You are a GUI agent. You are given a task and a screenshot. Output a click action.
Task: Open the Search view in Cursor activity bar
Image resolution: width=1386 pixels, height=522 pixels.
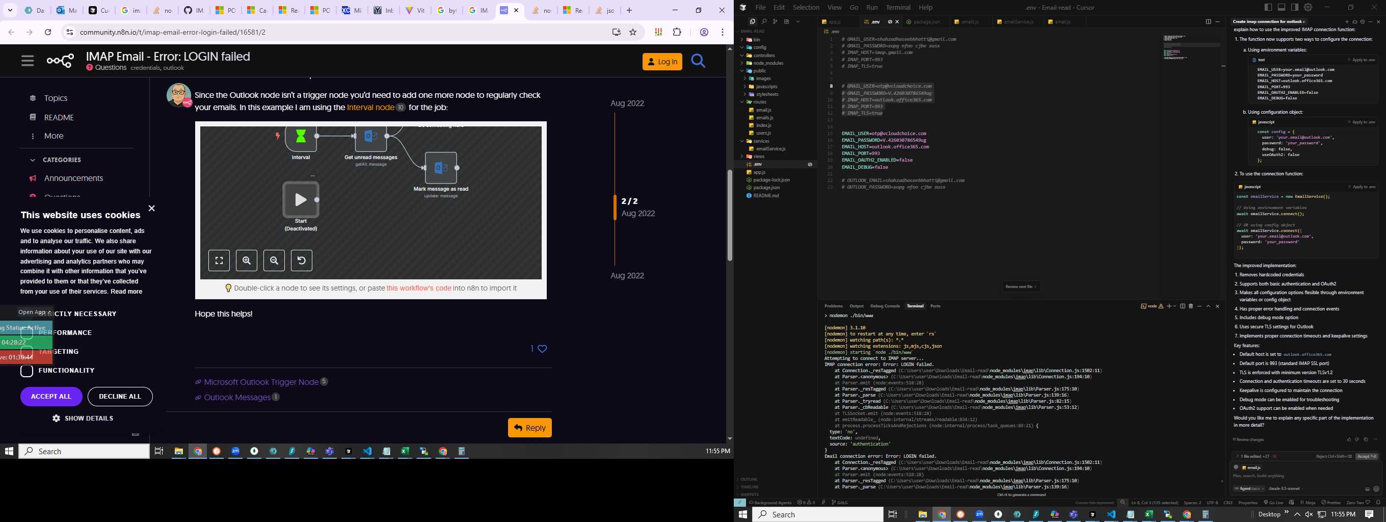pyautogui.click(x=764, y=21)
